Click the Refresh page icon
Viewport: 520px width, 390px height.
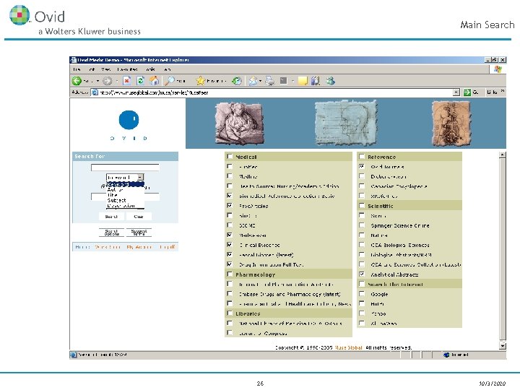(141, 81)
